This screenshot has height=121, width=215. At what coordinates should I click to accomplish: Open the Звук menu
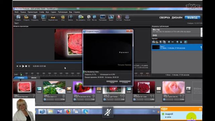pos(47,12)
